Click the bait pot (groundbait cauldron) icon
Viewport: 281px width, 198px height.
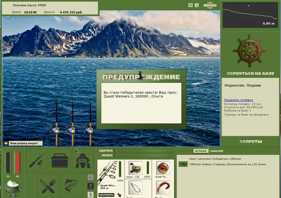13,189
